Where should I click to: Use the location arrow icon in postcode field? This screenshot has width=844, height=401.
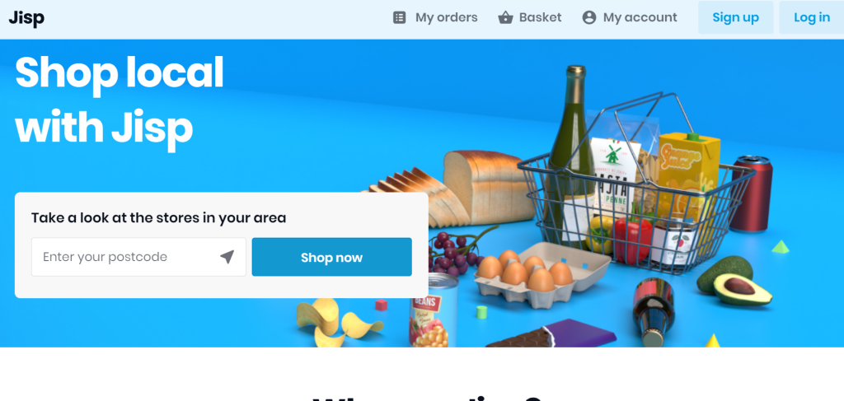pyautogui.click(x=227, y=257)
